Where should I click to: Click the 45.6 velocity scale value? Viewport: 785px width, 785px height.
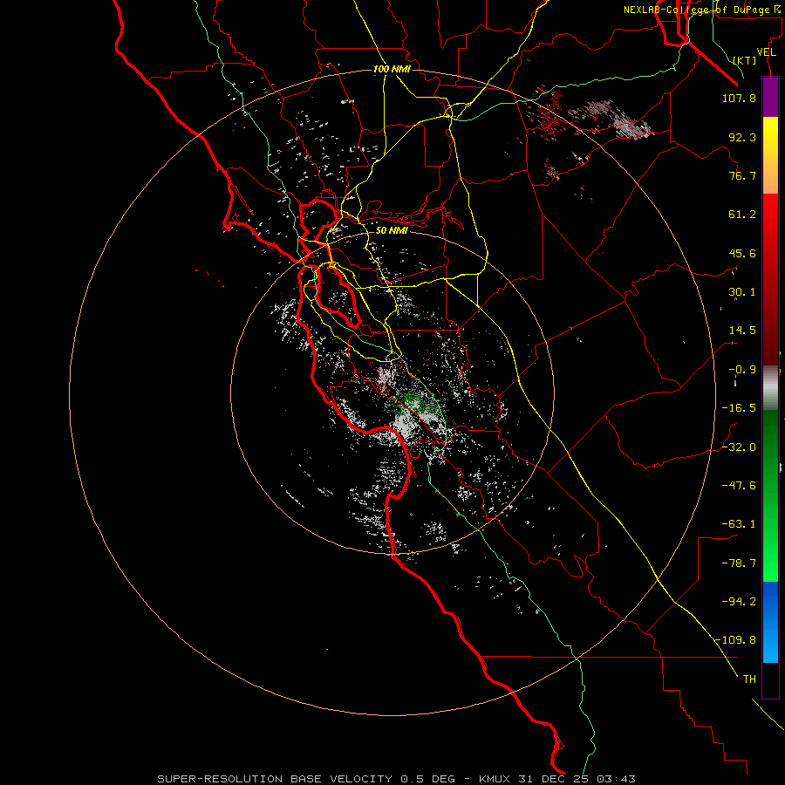point(742,253)
